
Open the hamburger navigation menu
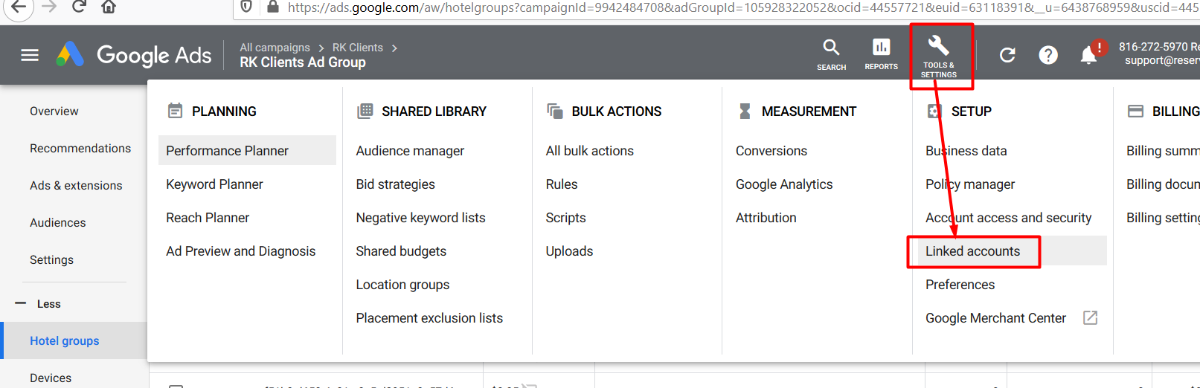point(30,55)
